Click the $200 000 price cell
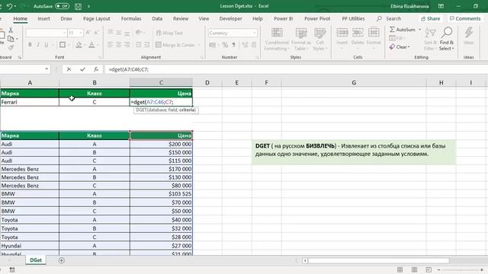This screenshot has height=274, width=488. pos(161,144)
